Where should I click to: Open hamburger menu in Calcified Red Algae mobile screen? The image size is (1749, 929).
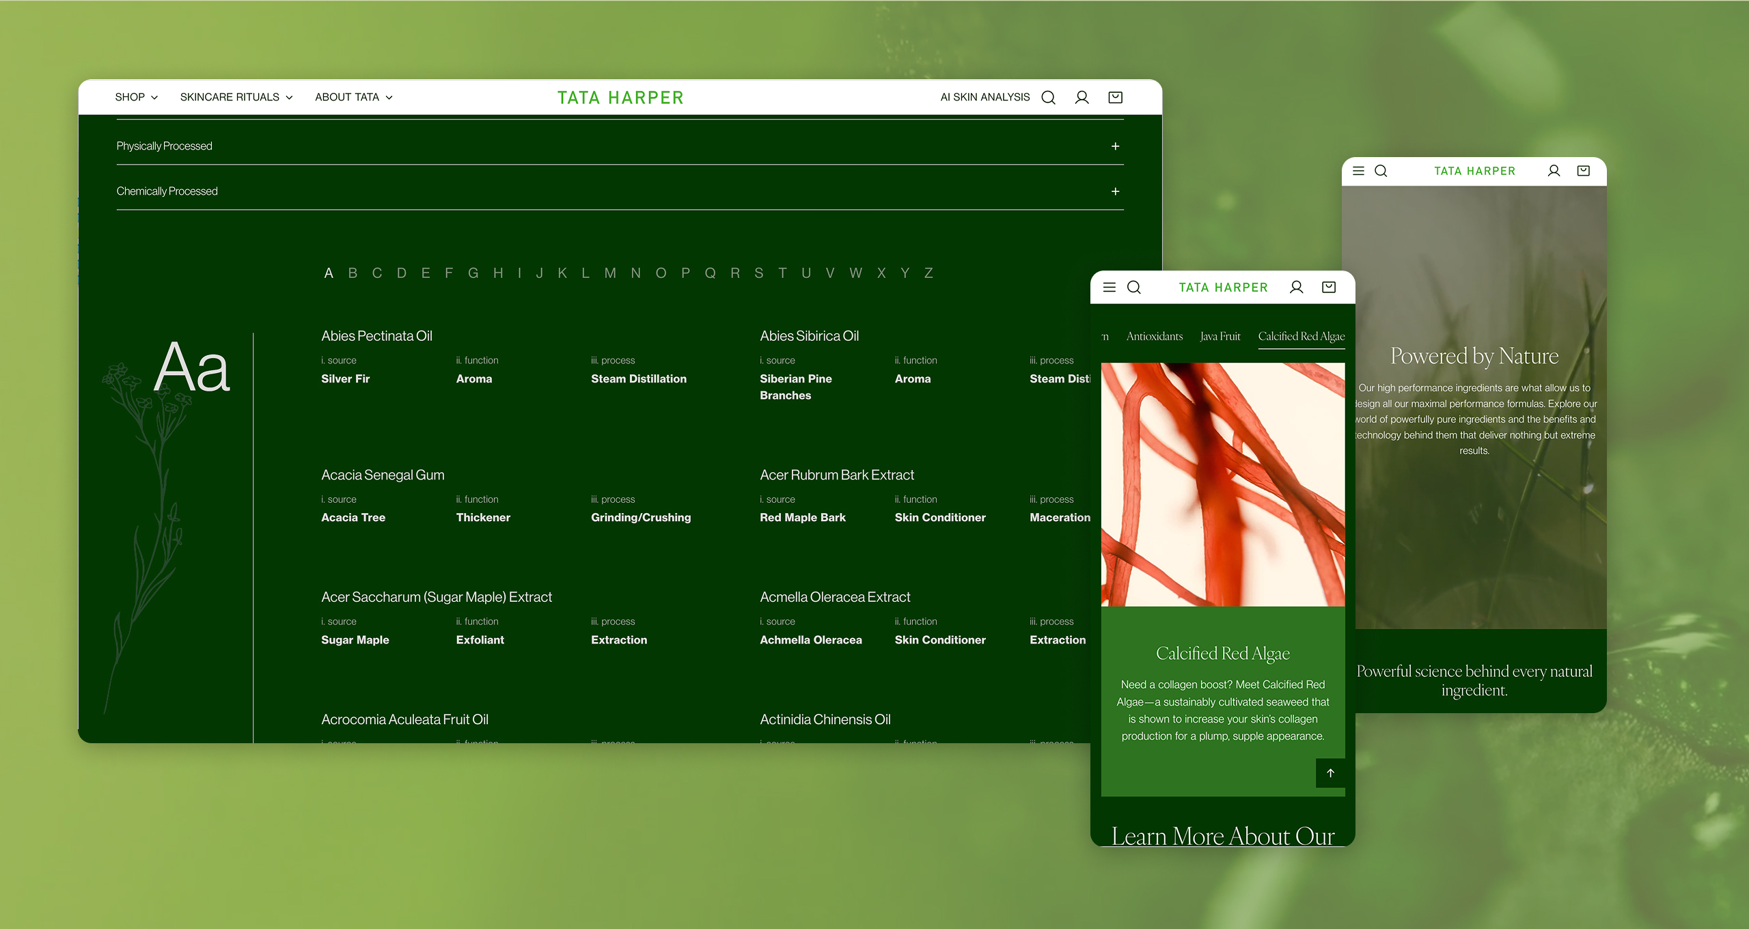pyautogui.click(x=1110, y=287)
